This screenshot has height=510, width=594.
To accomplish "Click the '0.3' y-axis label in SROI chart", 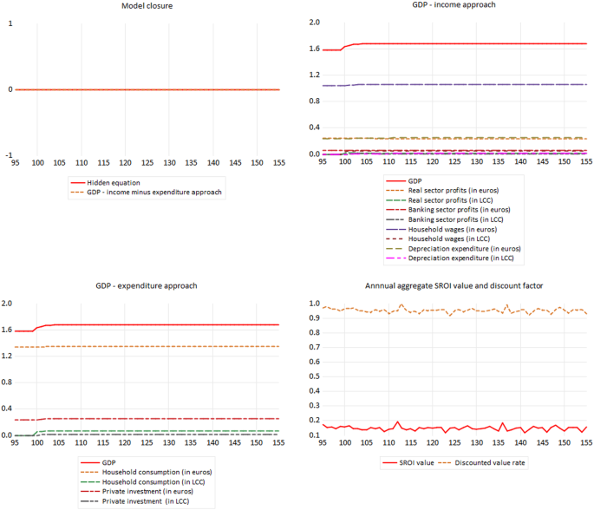I will coord(315,405).
